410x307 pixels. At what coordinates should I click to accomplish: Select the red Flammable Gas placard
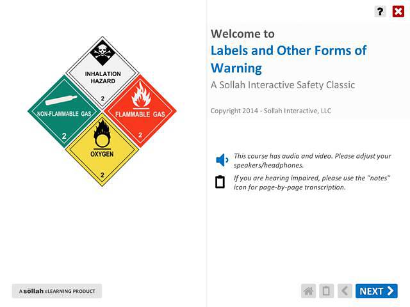(140, 112)
